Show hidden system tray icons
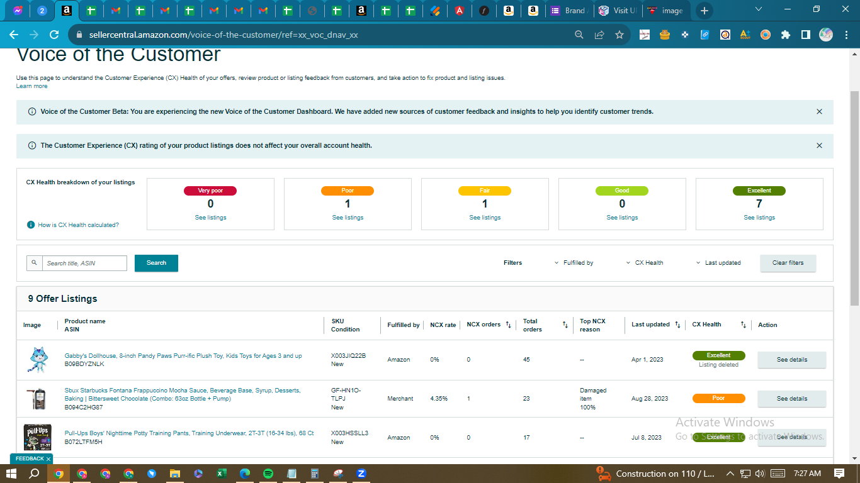The width and height of the screenshot is (860, 483). [730, 474]
